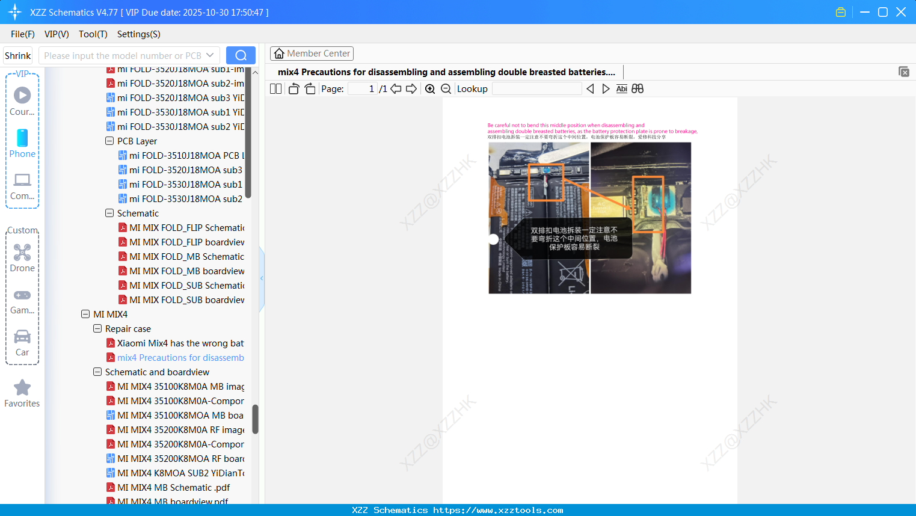Toggle the two-page split view icon
The width and height of the screenshot is (916, 516).
[x=276, y=89]
